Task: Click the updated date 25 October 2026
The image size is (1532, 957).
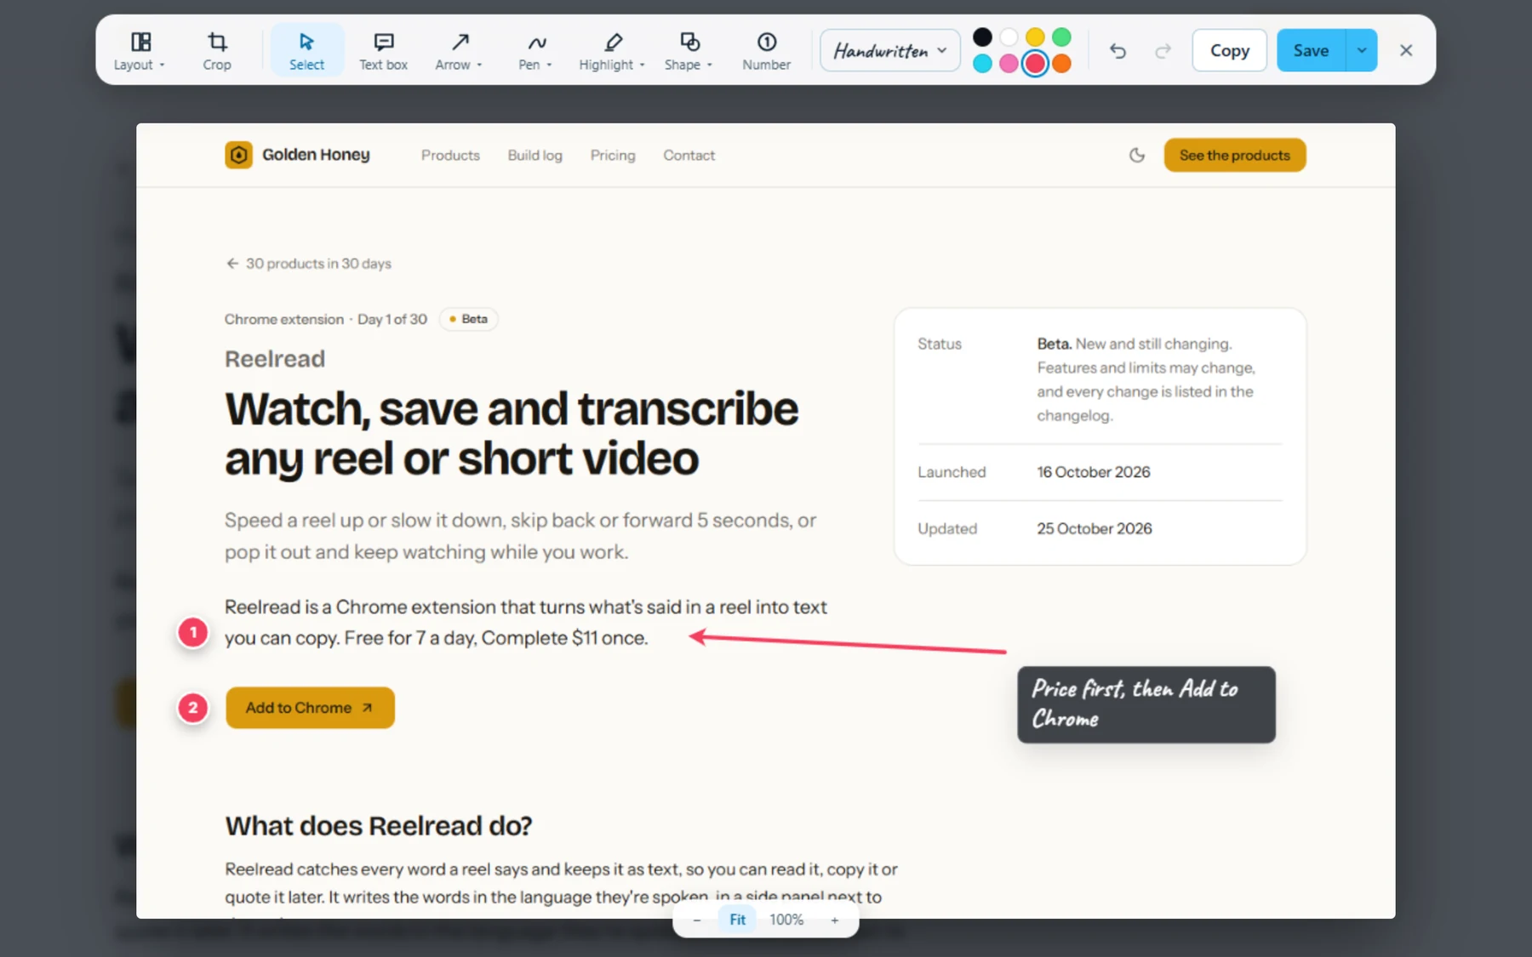Action: click(x=1094, y=528)
